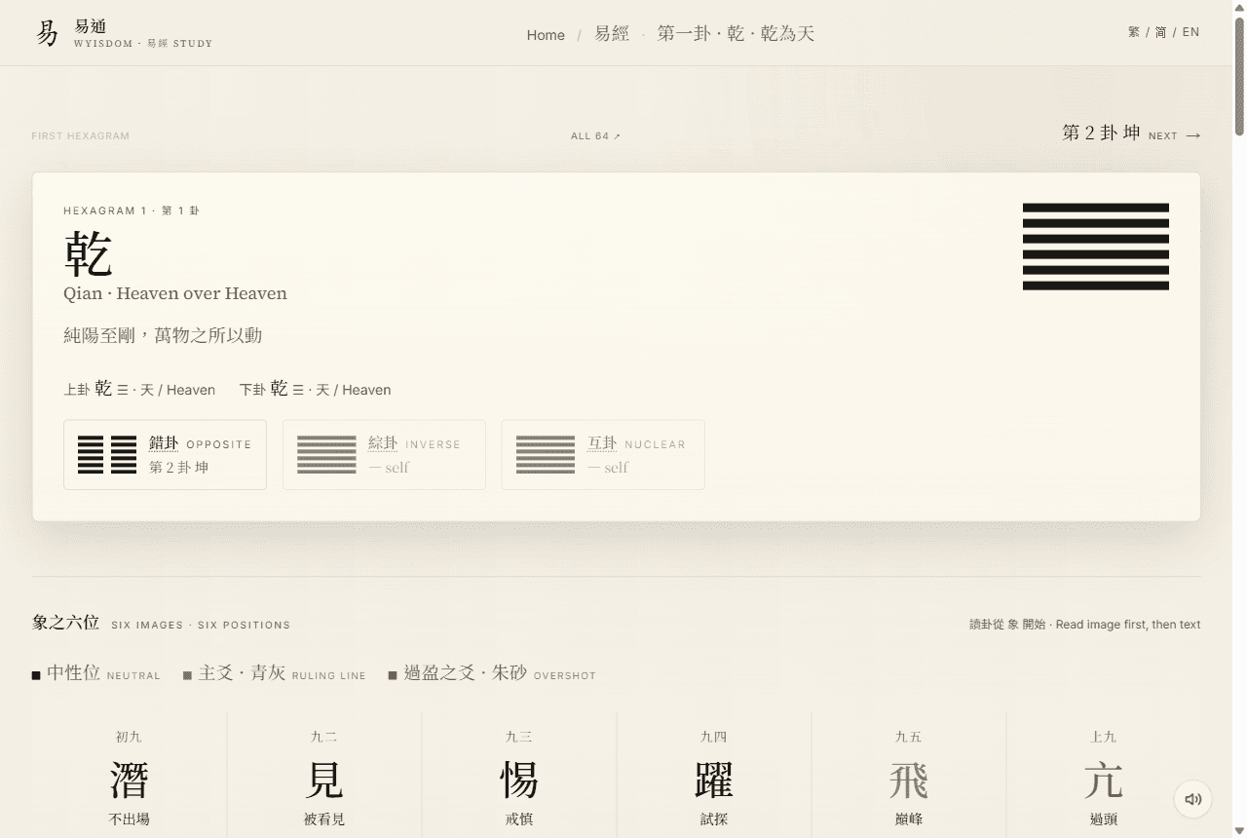
Task: Click the 主爻 · 青灰 RULING LINE label
Action: 283,673
